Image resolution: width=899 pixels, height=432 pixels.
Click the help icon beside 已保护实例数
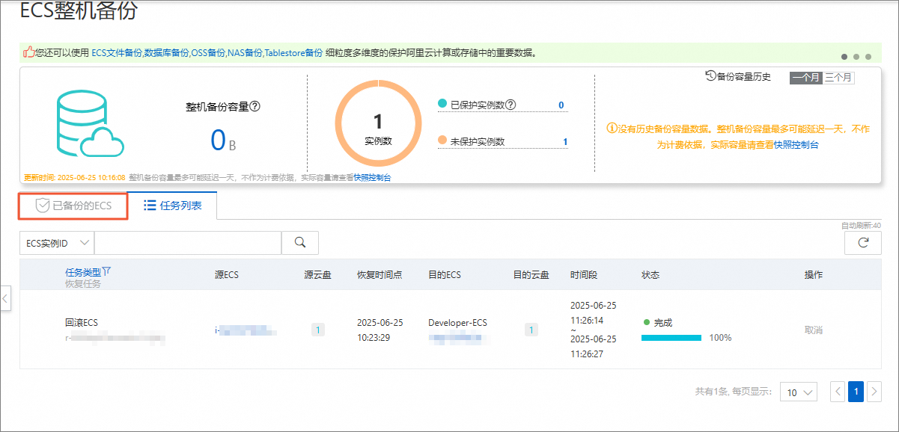pos(511,105)
